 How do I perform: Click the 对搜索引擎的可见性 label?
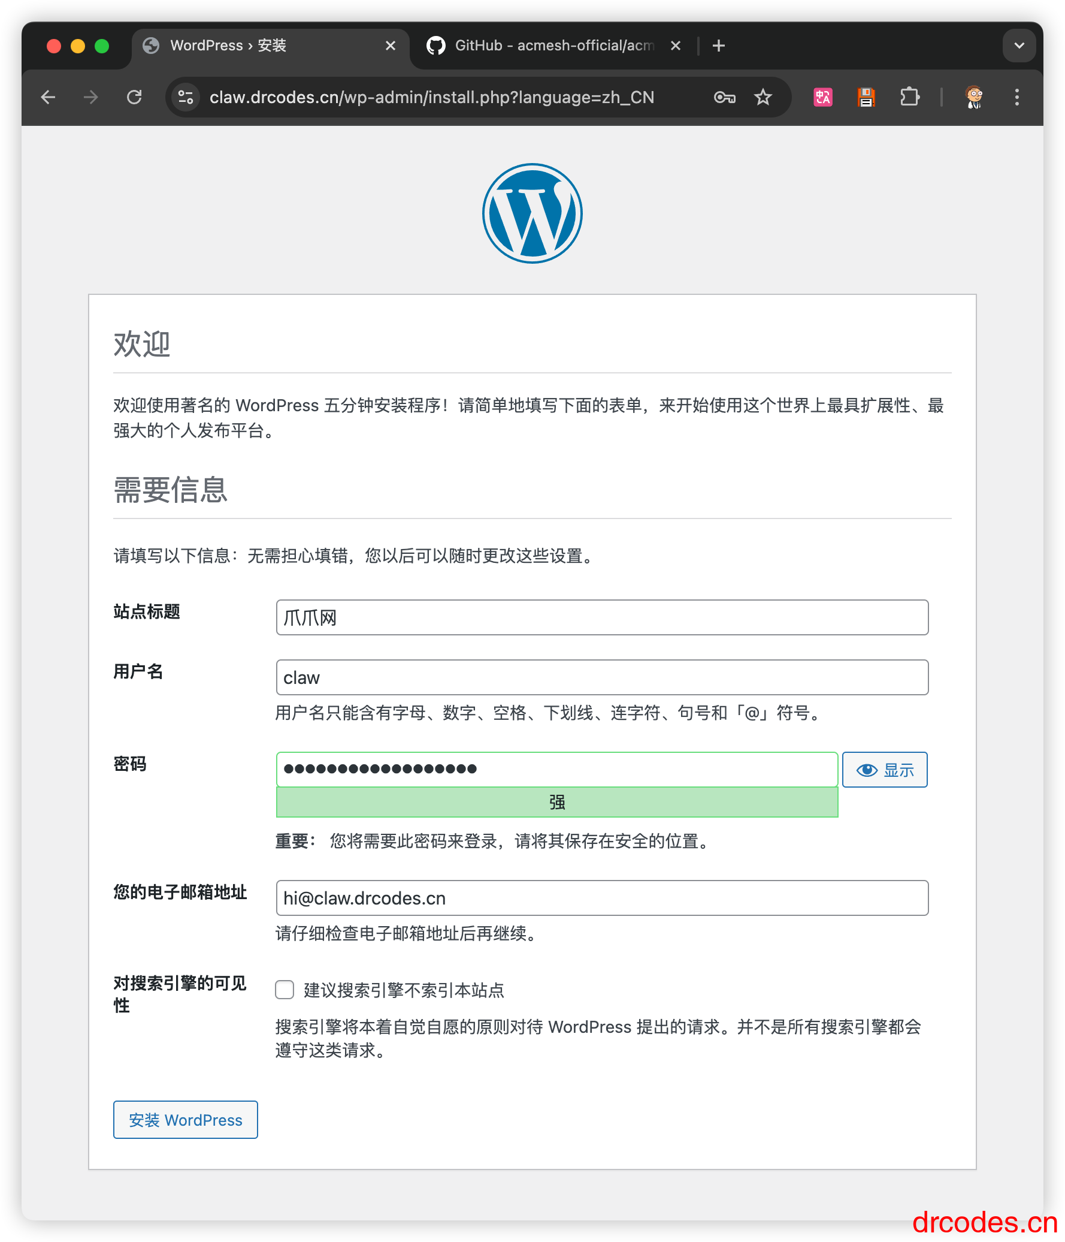coord(180,994)
